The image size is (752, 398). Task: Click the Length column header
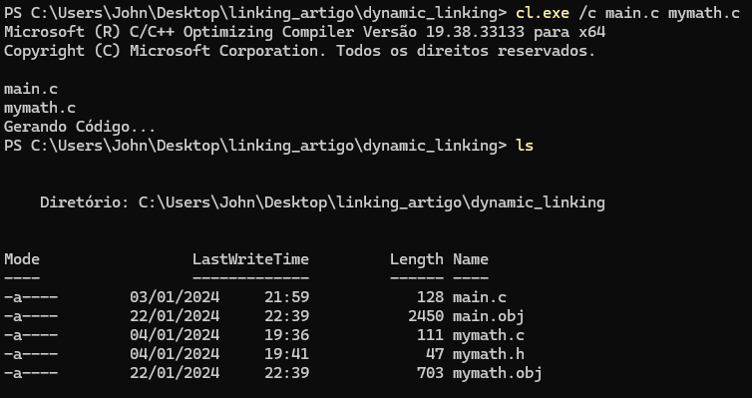(417, 259)
